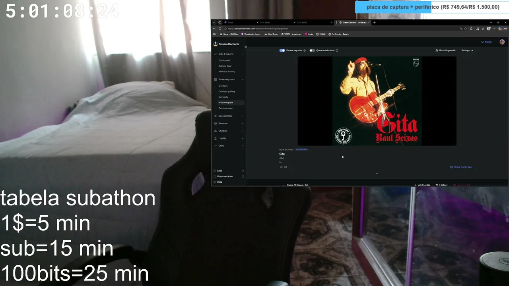Collapse the Data & reports section
Image resolution: width=509 pixels, height=286 pixels.
[x=243, y=54]
